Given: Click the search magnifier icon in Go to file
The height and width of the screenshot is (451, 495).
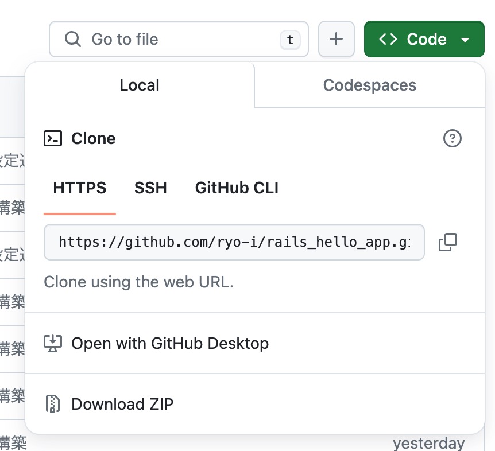Looking at the screenshot, I should tap(72, 39).
